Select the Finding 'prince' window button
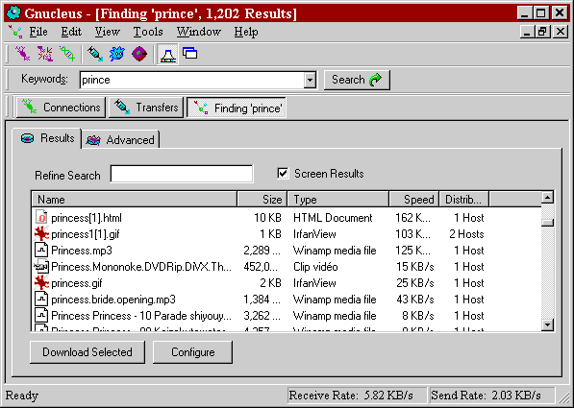 (x=237, y=108)
